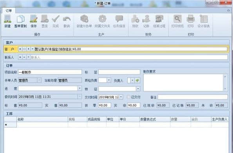This screenshot has width=233, height=153.
Task: Click the new row marker in 工序 table
Action: [x=10, y=125]
